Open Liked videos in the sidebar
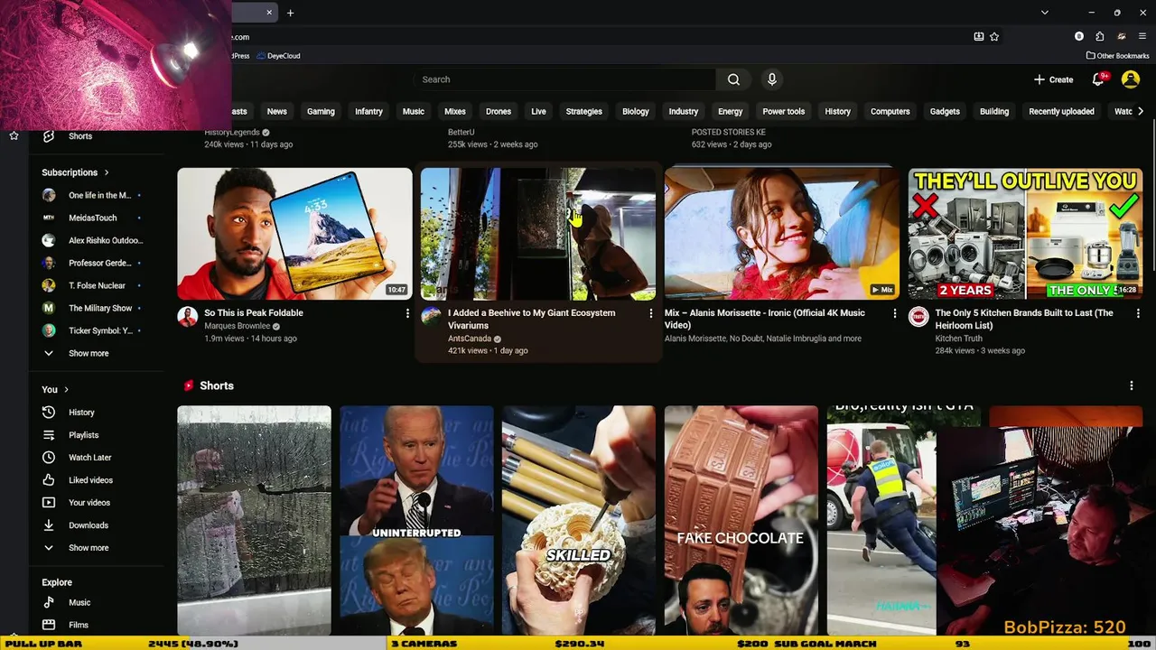 coord(90,480)
